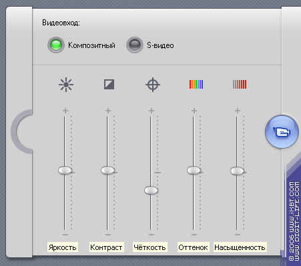Image resolution: width=301 pixels, height=266 pixels.
Task: Click the sharpness crosshair icon
Action: tap(153, 85)
